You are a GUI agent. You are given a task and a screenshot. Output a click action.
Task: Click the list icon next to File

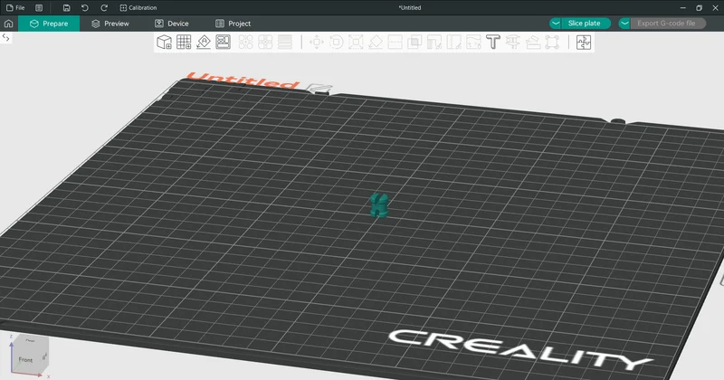tap(39, 8)
